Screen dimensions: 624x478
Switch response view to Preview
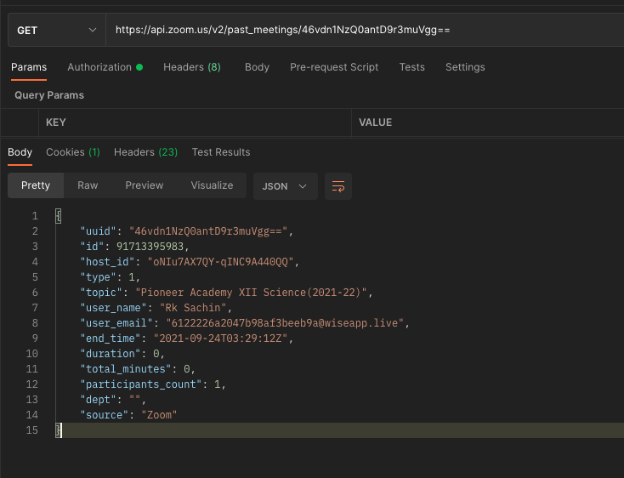145,185
